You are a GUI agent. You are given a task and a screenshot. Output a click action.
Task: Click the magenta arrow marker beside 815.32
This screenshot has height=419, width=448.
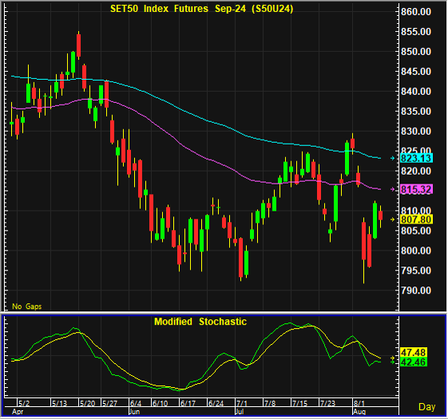point(393,189)
